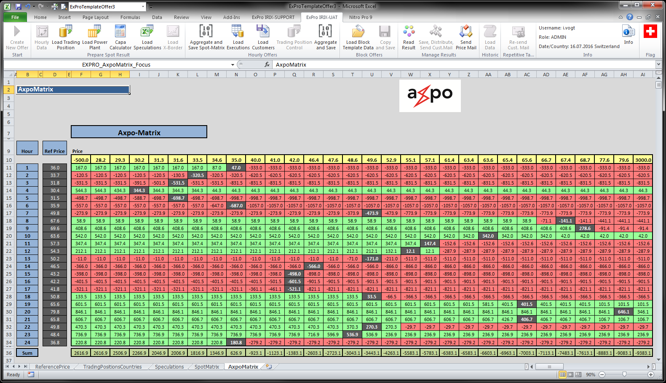Open the File backstage button
666x383 pixels.
(x=15, y=17)
